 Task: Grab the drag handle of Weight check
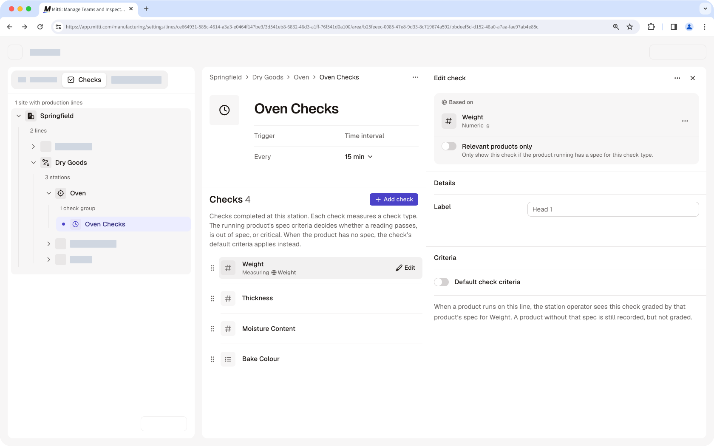pyautogui.click(x=212, y=268)
